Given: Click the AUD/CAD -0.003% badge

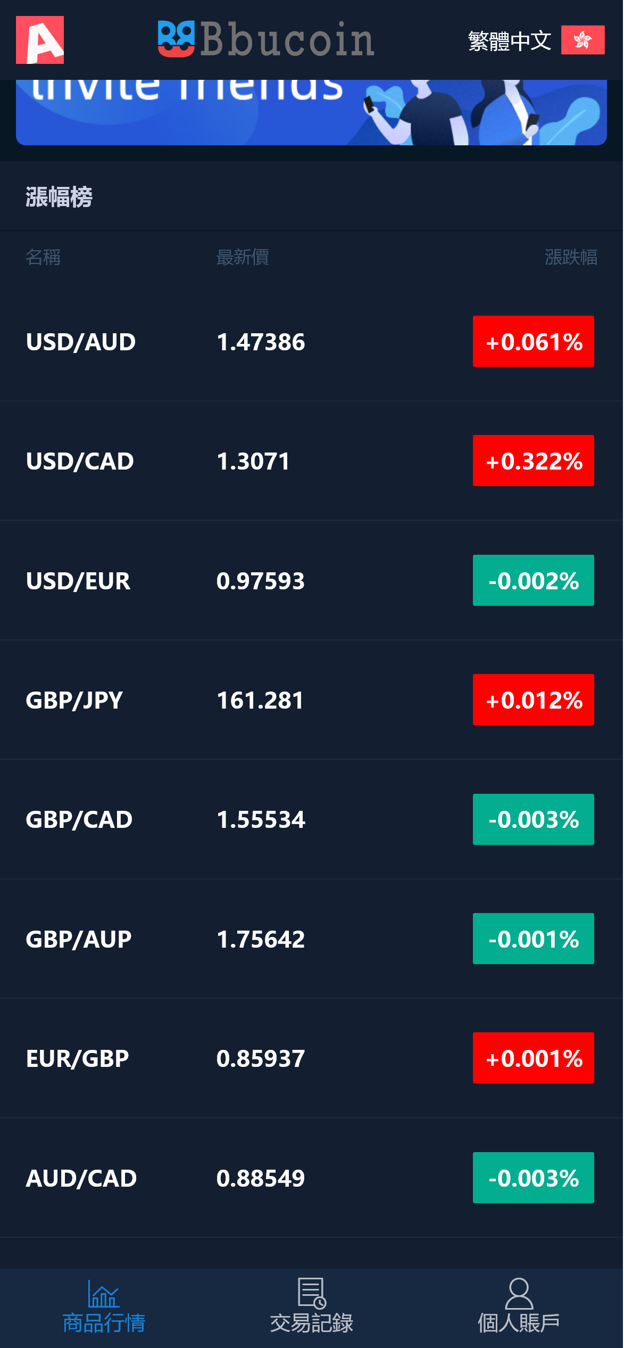Looking at the screenshot, I should [x=533, y=1178].
